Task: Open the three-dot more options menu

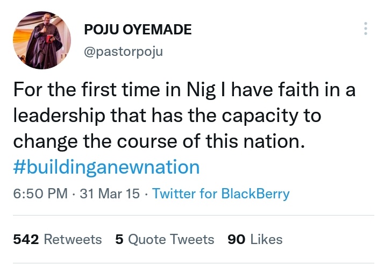Action: (366, 28)
